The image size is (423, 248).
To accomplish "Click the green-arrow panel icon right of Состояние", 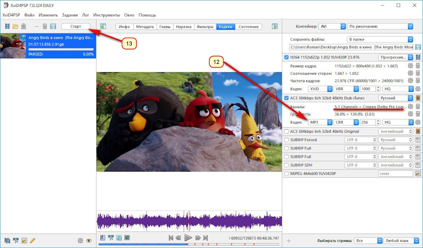I will (275, 26).
